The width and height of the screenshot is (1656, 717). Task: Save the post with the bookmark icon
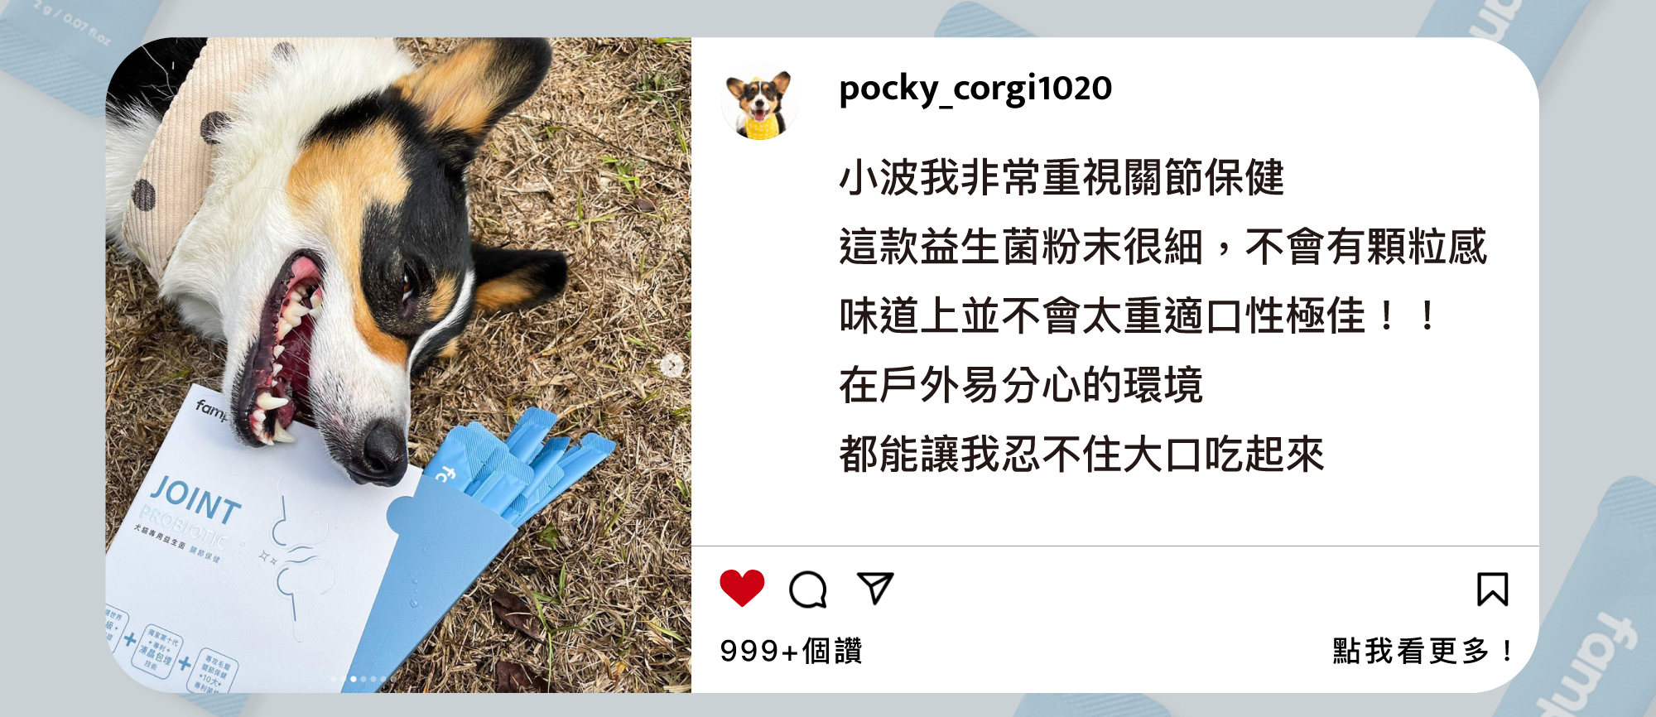coord(1493,589)
